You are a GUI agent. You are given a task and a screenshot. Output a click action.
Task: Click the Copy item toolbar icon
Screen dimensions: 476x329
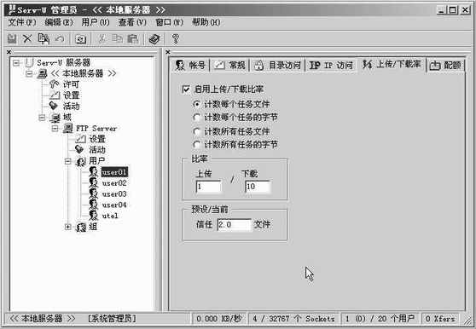[x=44, y=39]
